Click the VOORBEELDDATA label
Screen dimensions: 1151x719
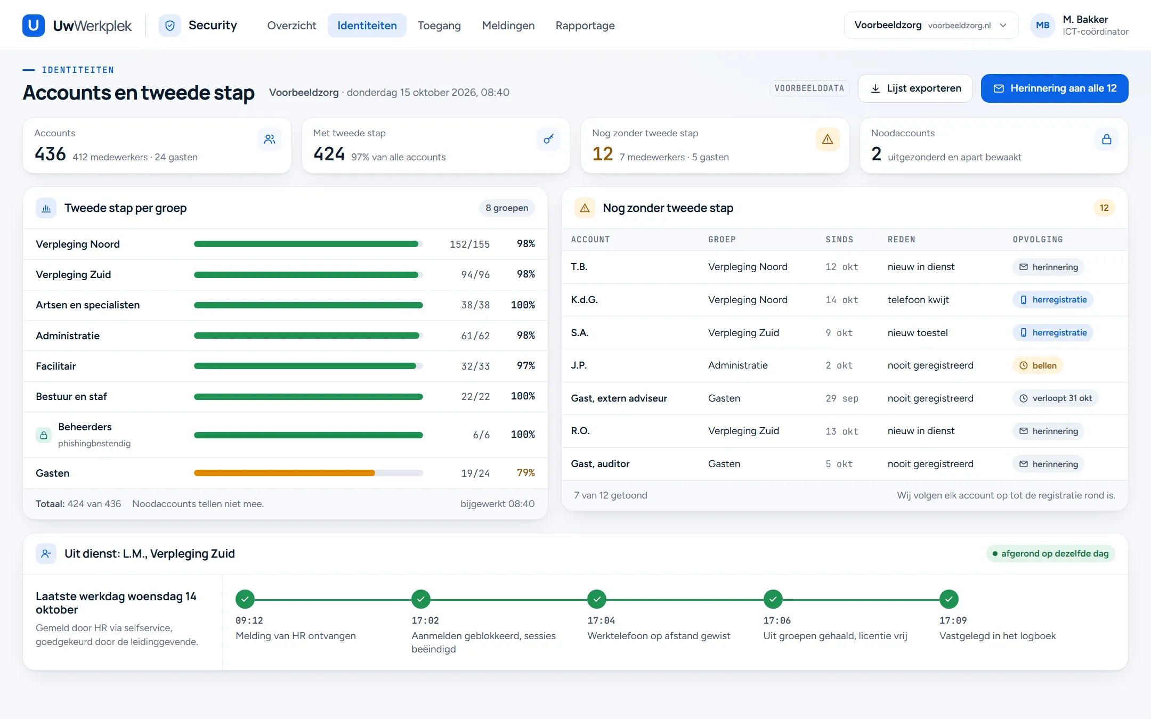click(x=809, y=88)
